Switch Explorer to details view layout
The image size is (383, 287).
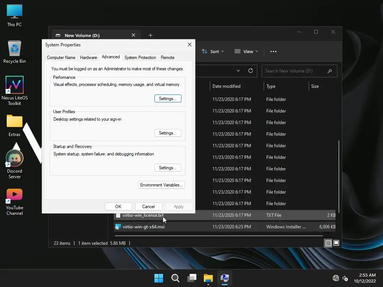point(328,243)
